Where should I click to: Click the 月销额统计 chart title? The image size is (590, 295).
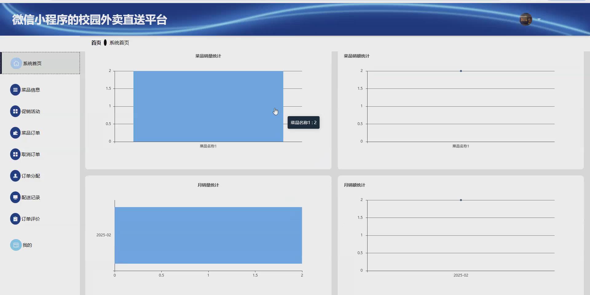click(x=354, y=185)
